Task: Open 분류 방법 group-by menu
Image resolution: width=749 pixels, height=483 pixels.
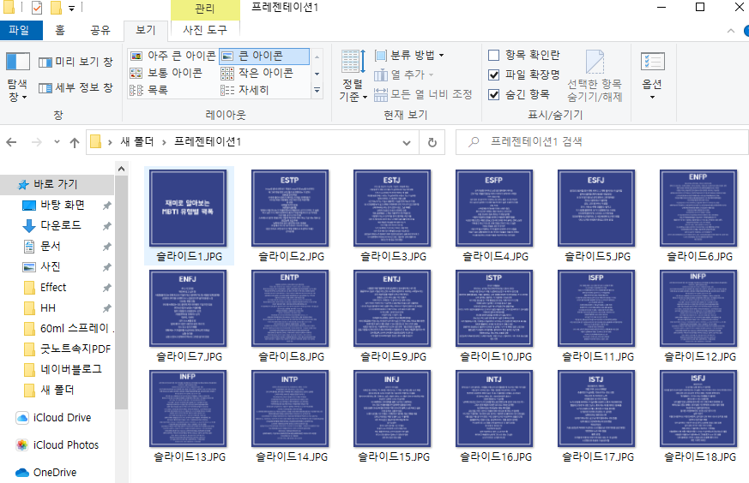Action: click(x=409, y=56)
